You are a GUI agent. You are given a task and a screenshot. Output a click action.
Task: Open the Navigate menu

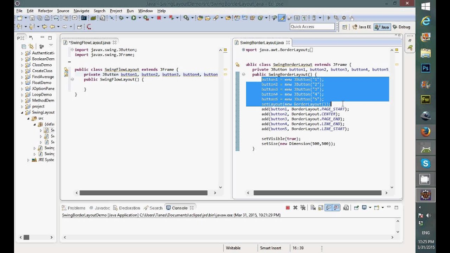[82, 11]
